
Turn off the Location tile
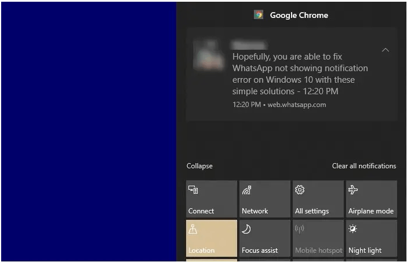coord(212,238)
